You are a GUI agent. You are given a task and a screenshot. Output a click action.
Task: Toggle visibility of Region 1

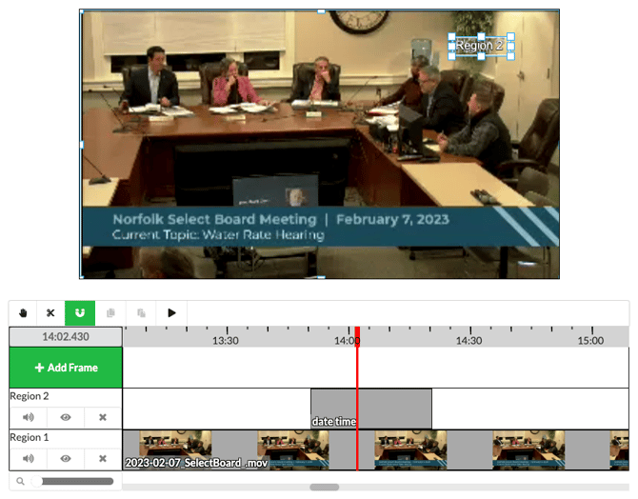point(66,458)
